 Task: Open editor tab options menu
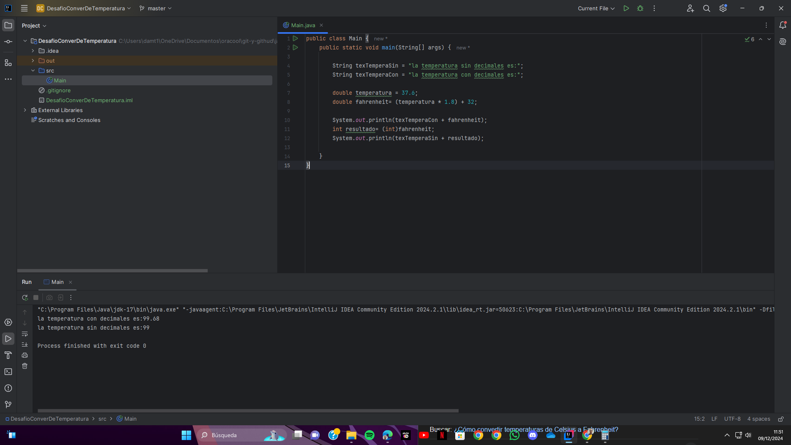pos(766,25)
